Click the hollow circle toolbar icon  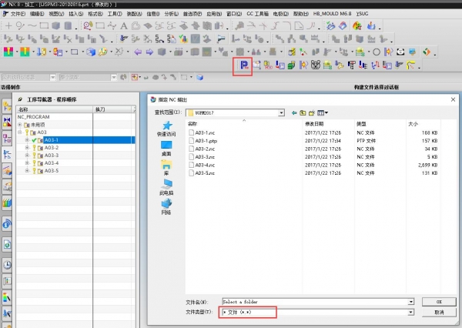(377, 52)
